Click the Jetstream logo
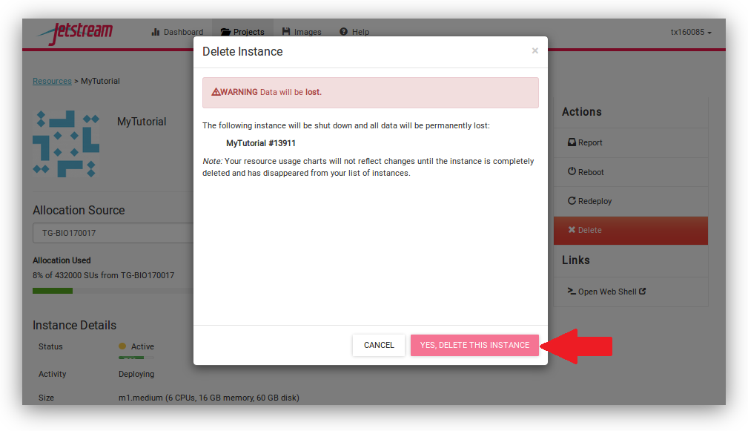The image size is (748, 431). point(75,33)
